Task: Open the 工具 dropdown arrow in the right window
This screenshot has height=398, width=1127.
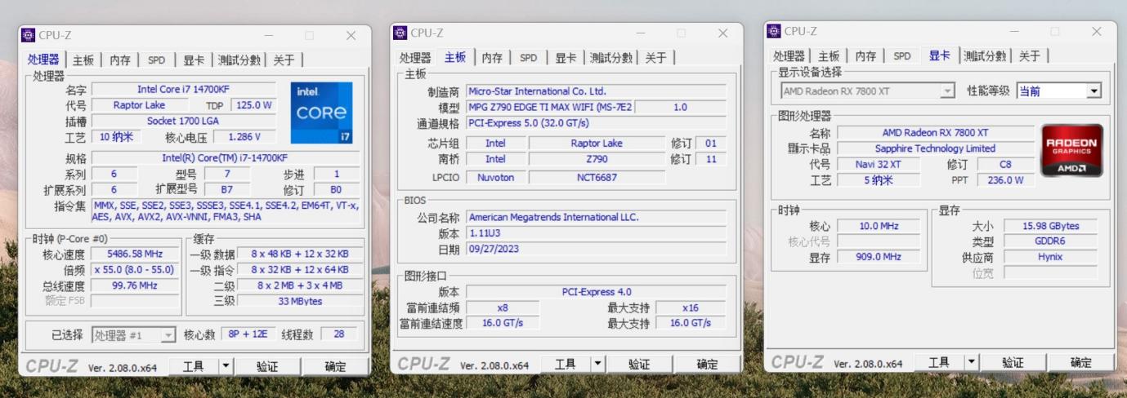Action: pyautogui.click(x=972, y=362)
